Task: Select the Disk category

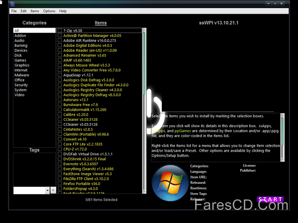Action: (x=18, y=55)
